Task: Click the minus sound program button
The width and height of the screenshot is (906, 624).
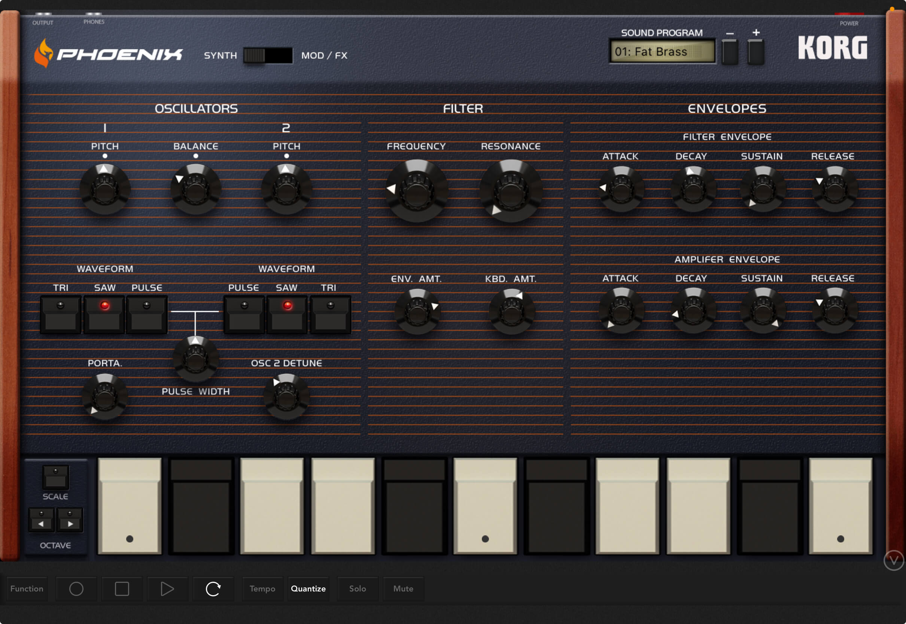Action: pos(730,51)
